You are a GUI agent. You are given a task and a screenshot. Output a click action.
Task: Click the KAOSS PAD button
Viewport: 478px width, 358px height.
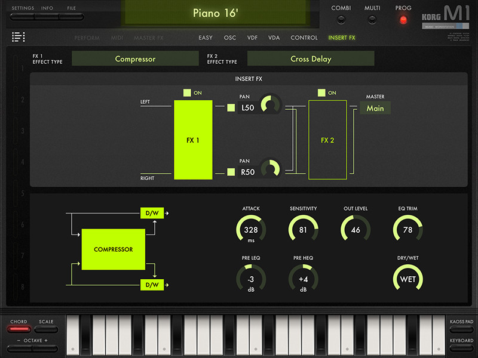(x=461, y=329)
